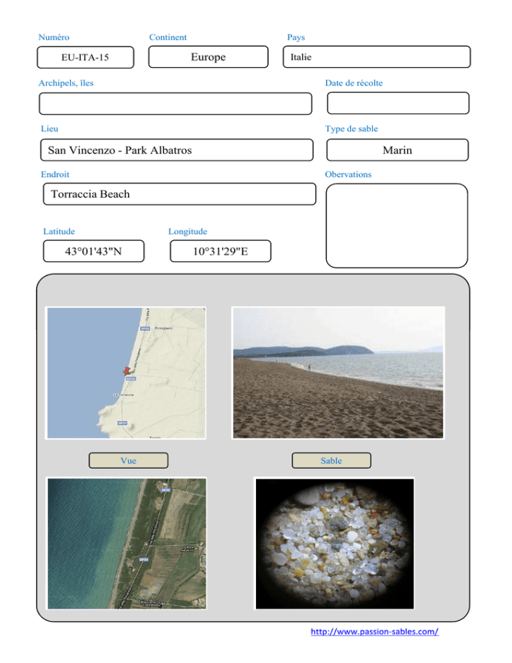512x663 pixels.
Task: Open the sand grains macro photo
Action: pos(335,543)
